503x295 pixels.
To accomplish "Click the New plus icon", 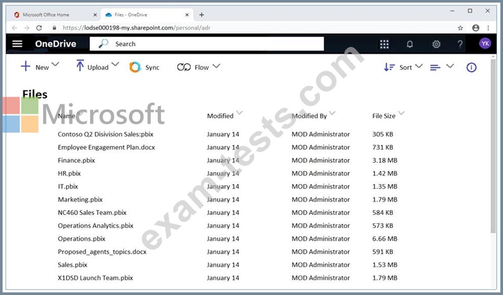I will [25, 67].
